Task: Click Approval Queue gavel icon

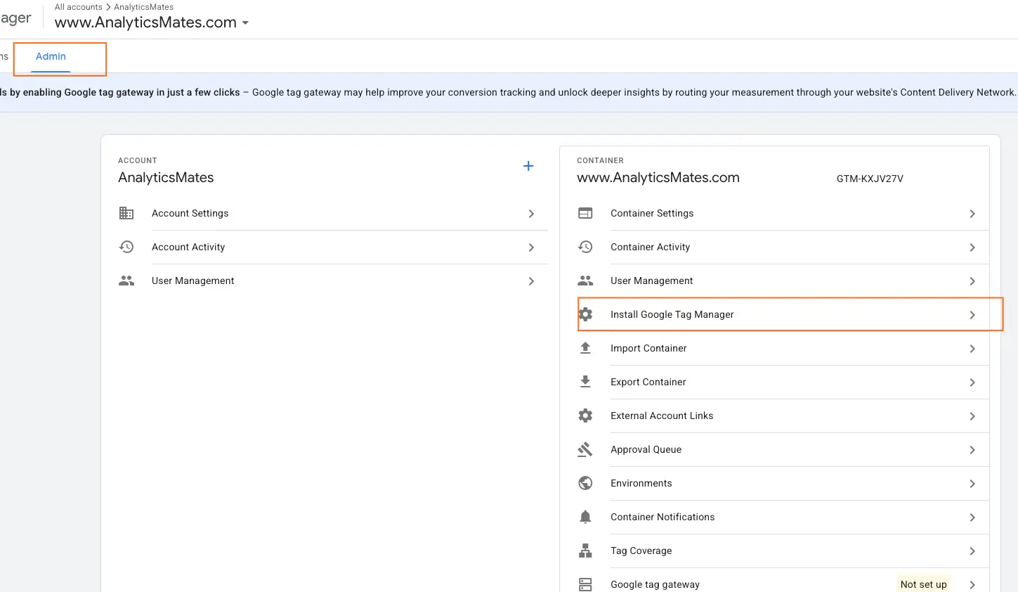Action: click(x=585, y=449)
